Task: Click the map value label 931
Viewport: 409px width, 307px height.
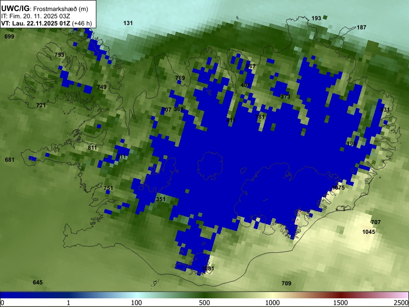Action: [x=385, y=110]
